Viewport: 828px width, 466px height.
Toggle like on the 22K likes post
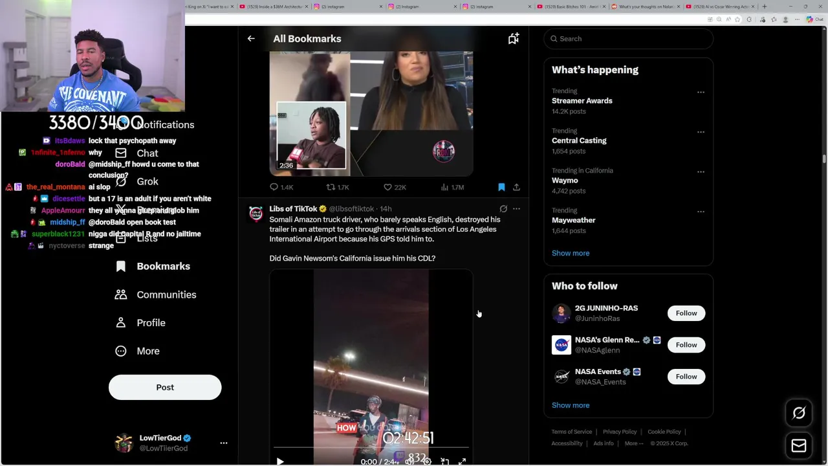pyautogui.click(x=395, y=187)
